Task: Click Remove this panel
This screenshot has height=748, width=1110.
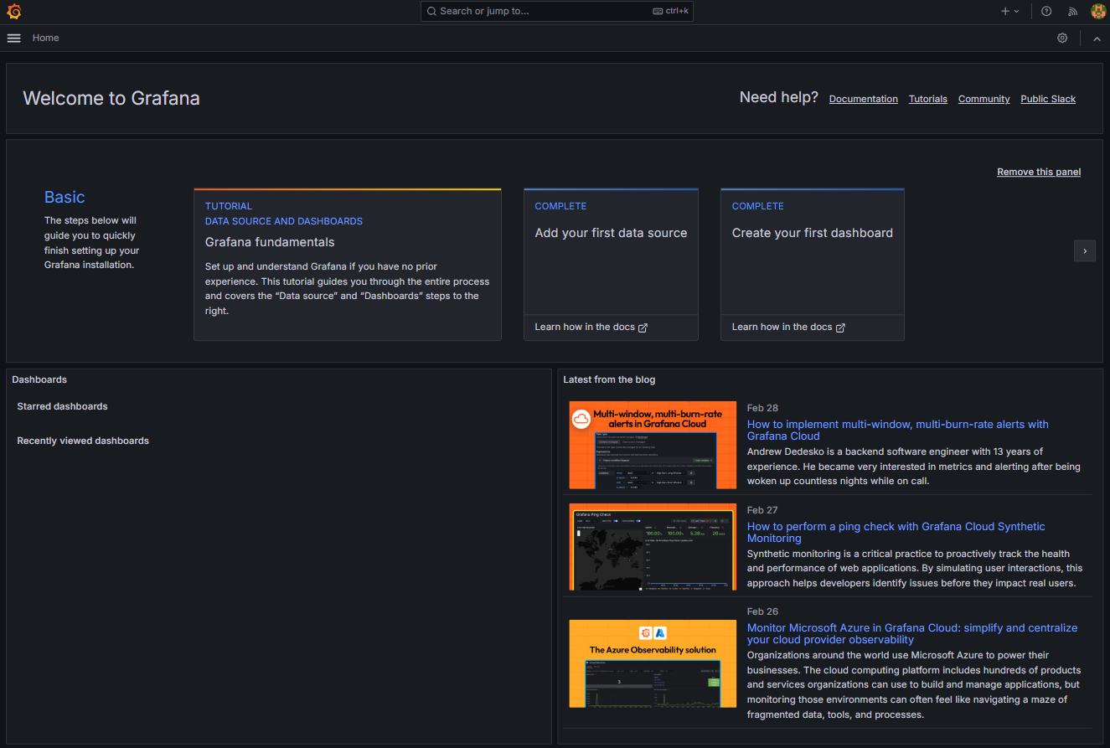Action: 1038,172
